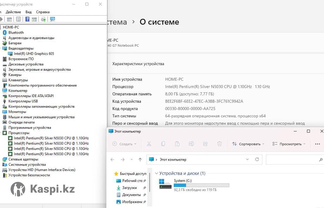The image size is (324, 208).
Task: Collapse the Устройства и диски group
Action: (156, 173)
